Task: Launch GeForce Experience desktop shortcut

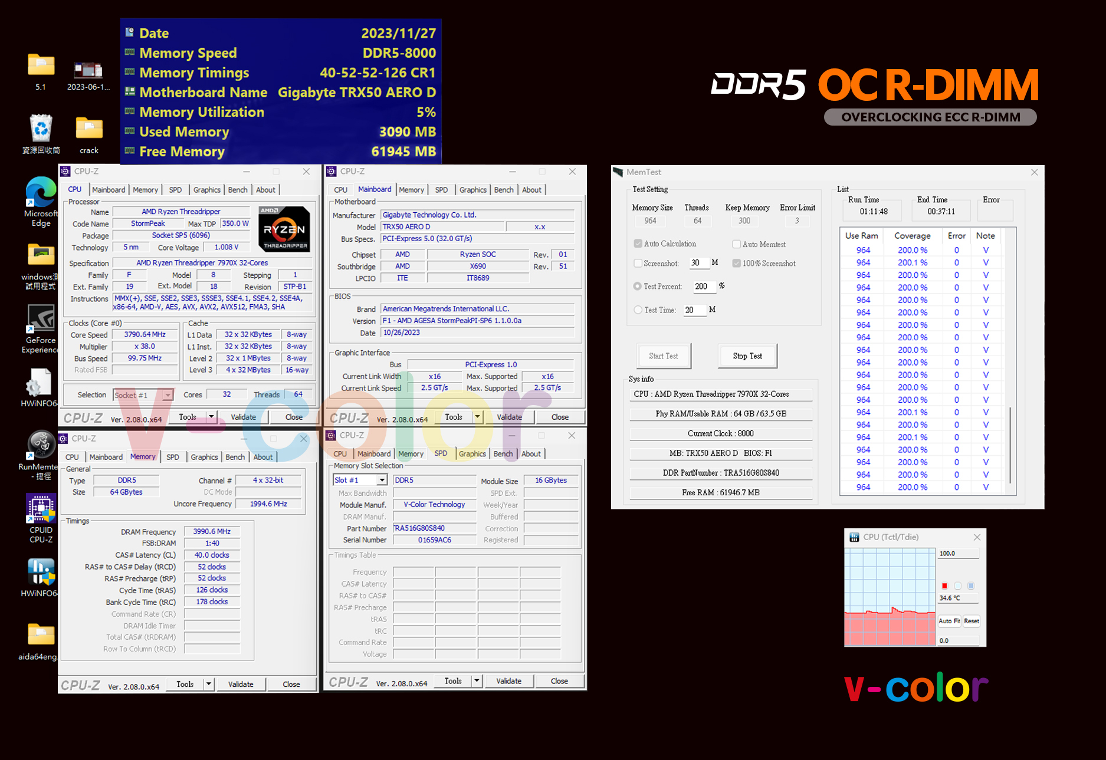Action: pyautogui.click(x=41, y=320)
